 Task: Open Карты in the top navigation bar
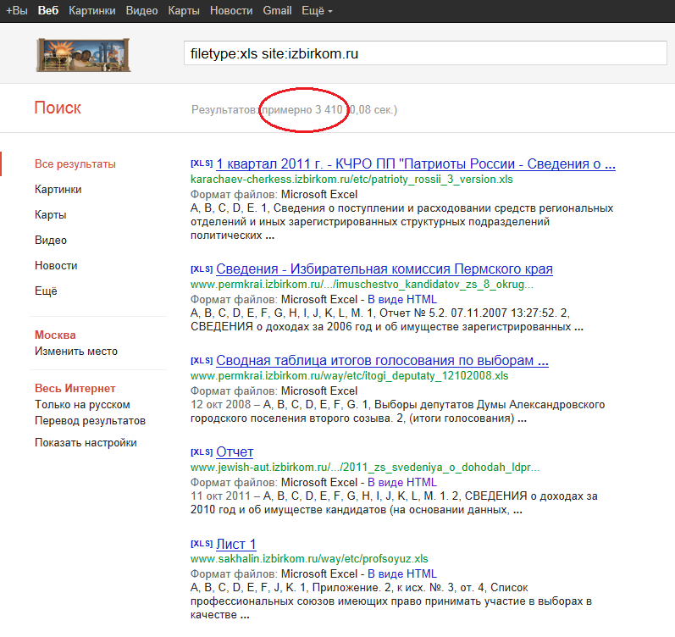point(184,11)
